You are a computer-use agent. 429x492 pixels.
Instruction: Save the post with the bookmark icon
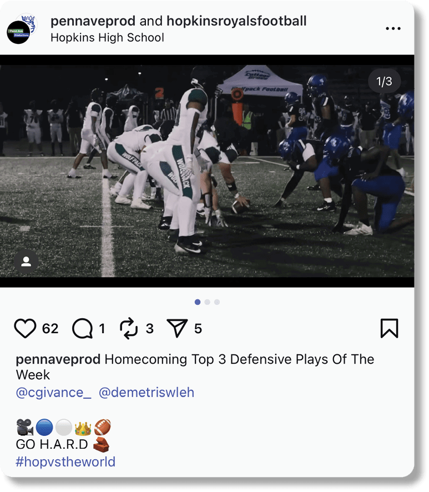coord(389,328)
